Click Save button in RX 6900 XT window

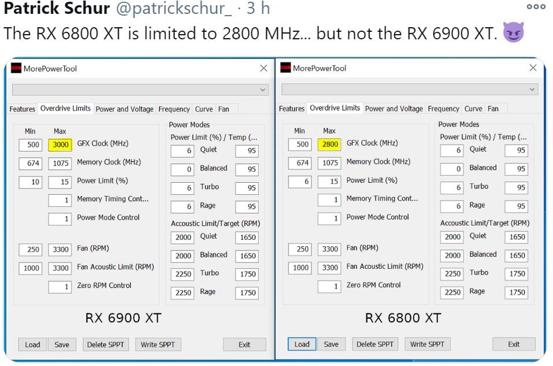pyautogui.click(x=62, y=345)
